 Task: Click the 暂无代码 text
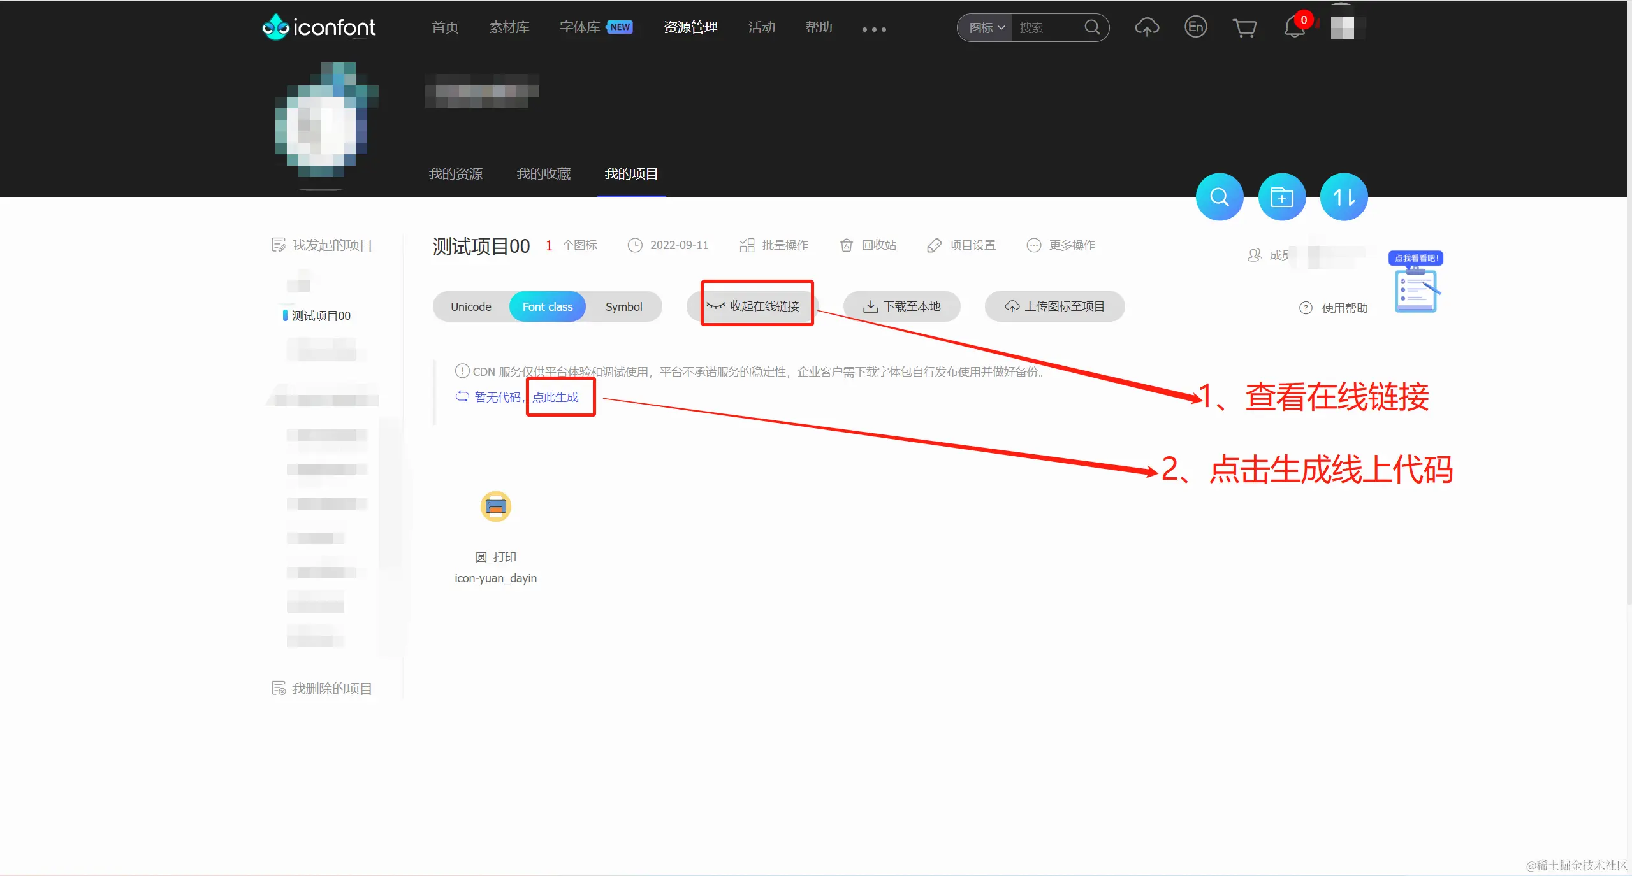point(498,397)
